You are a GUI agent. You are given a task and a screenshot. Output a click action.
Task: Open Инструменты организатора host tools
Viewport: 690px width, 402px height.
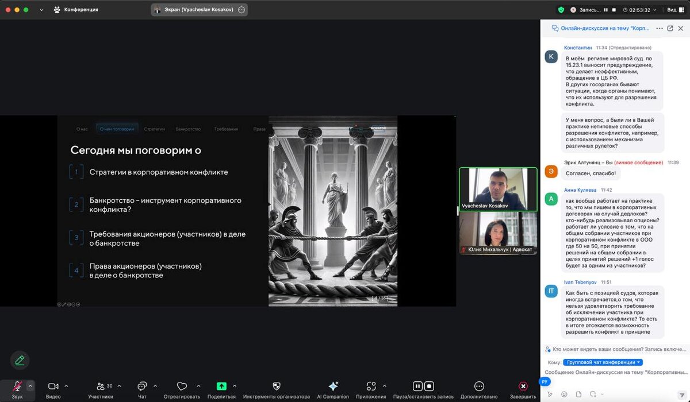(276, 389)
